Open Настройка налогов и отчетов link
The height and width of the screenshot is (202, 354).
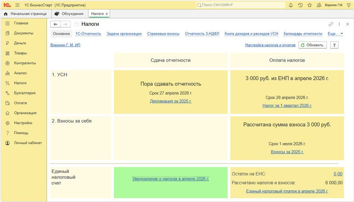point(270,45)
